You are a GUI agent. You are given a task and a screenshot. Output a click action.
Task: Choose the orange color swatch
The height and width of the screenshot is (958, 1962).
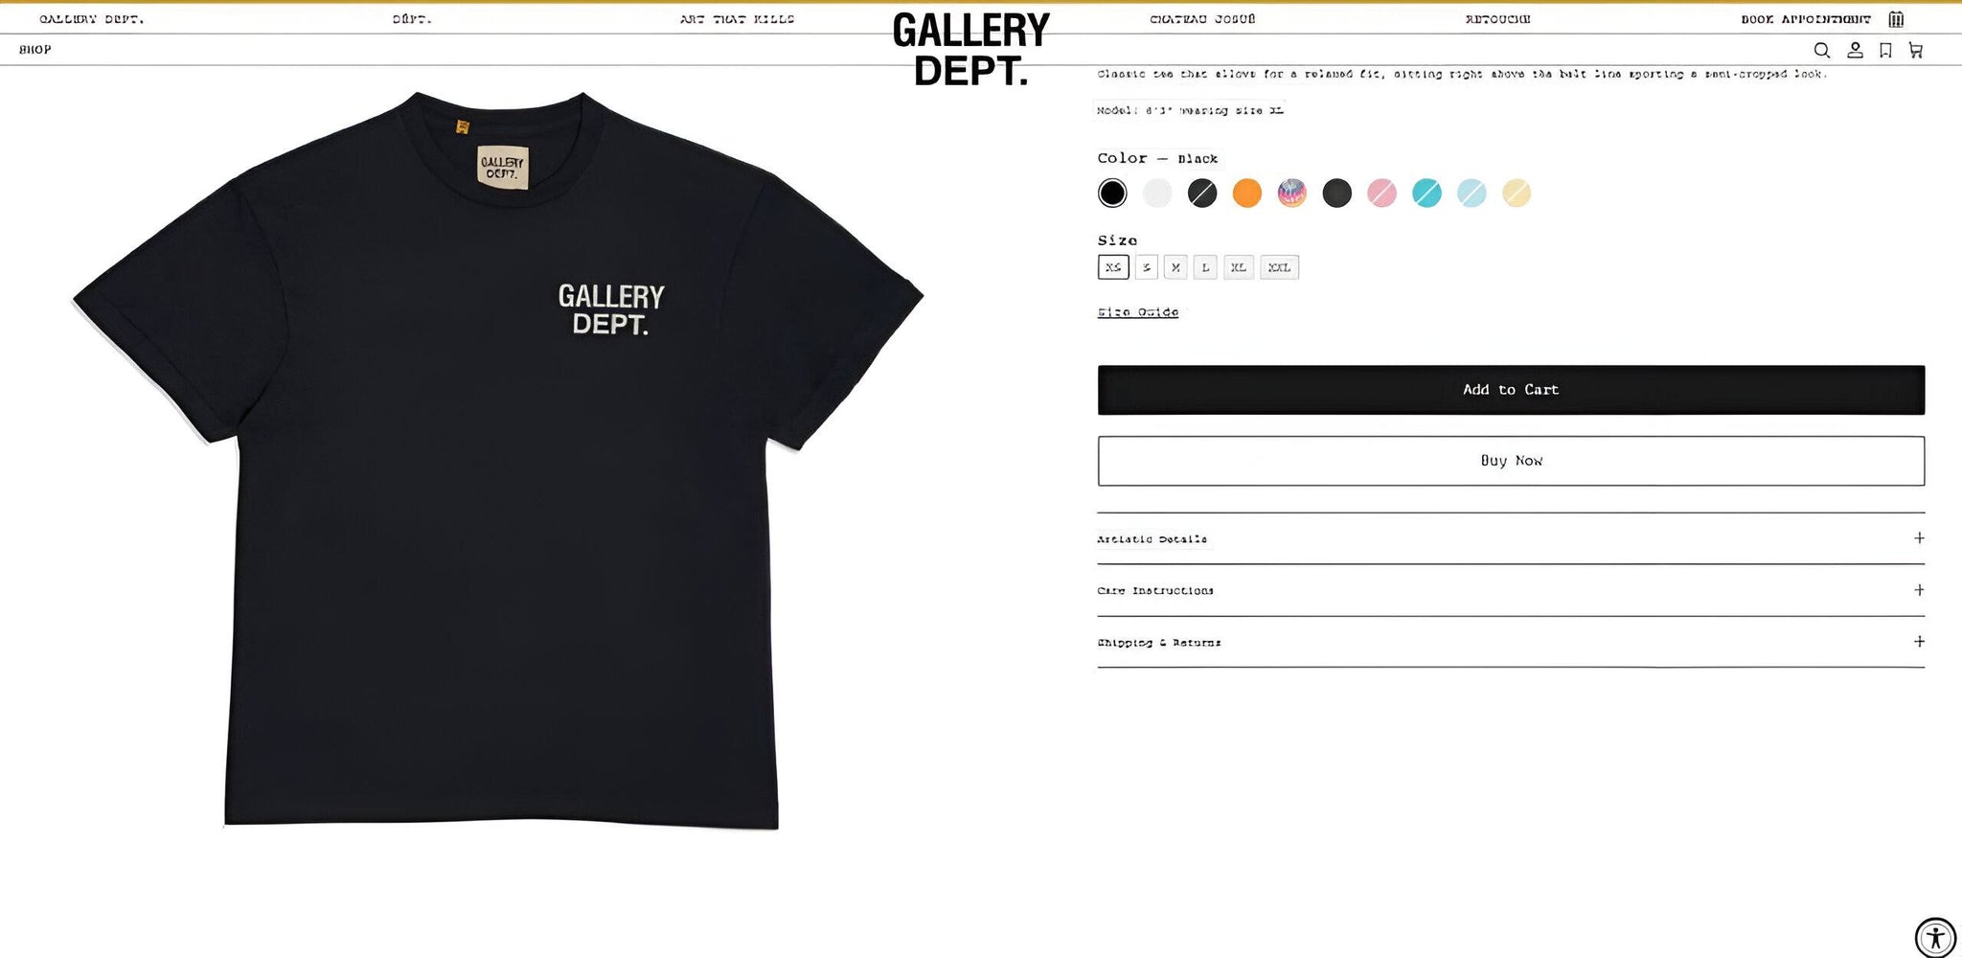pos(1246,194)
